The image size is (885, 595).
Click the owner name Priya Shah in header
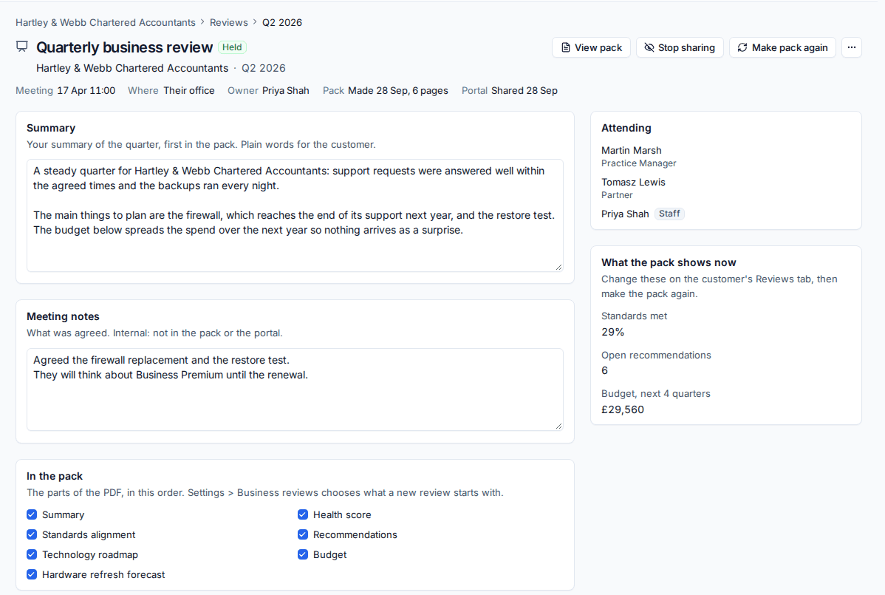pos(286,90)
